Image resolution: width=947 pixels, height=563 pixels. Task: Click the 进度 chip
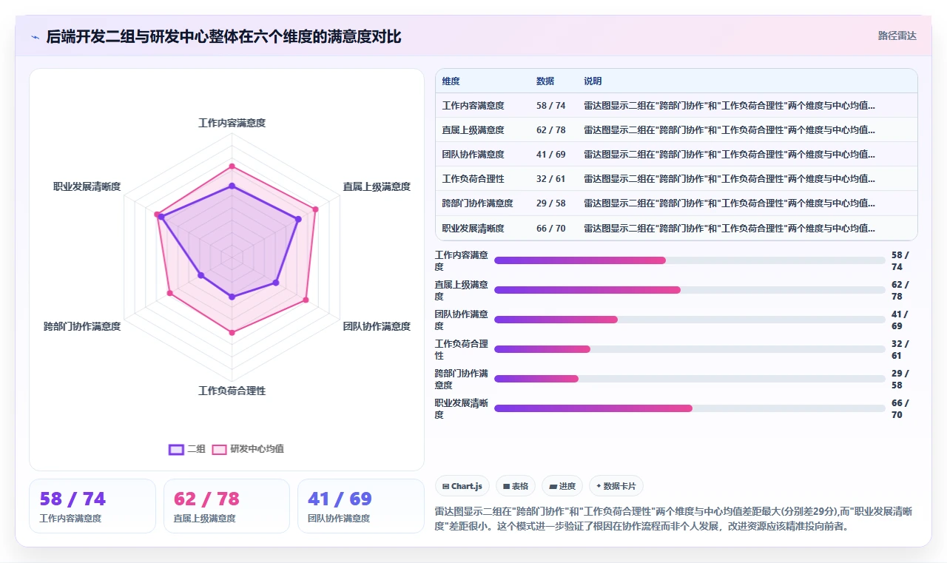pos(562,486)
